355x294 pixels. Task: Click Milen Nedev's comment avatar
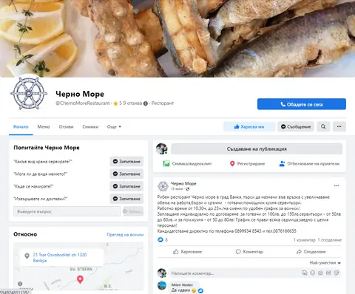(162, 285)
